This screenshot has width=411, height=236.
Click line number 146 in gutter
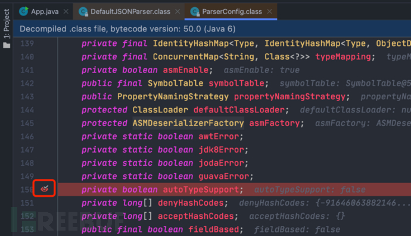pos(27,137)
